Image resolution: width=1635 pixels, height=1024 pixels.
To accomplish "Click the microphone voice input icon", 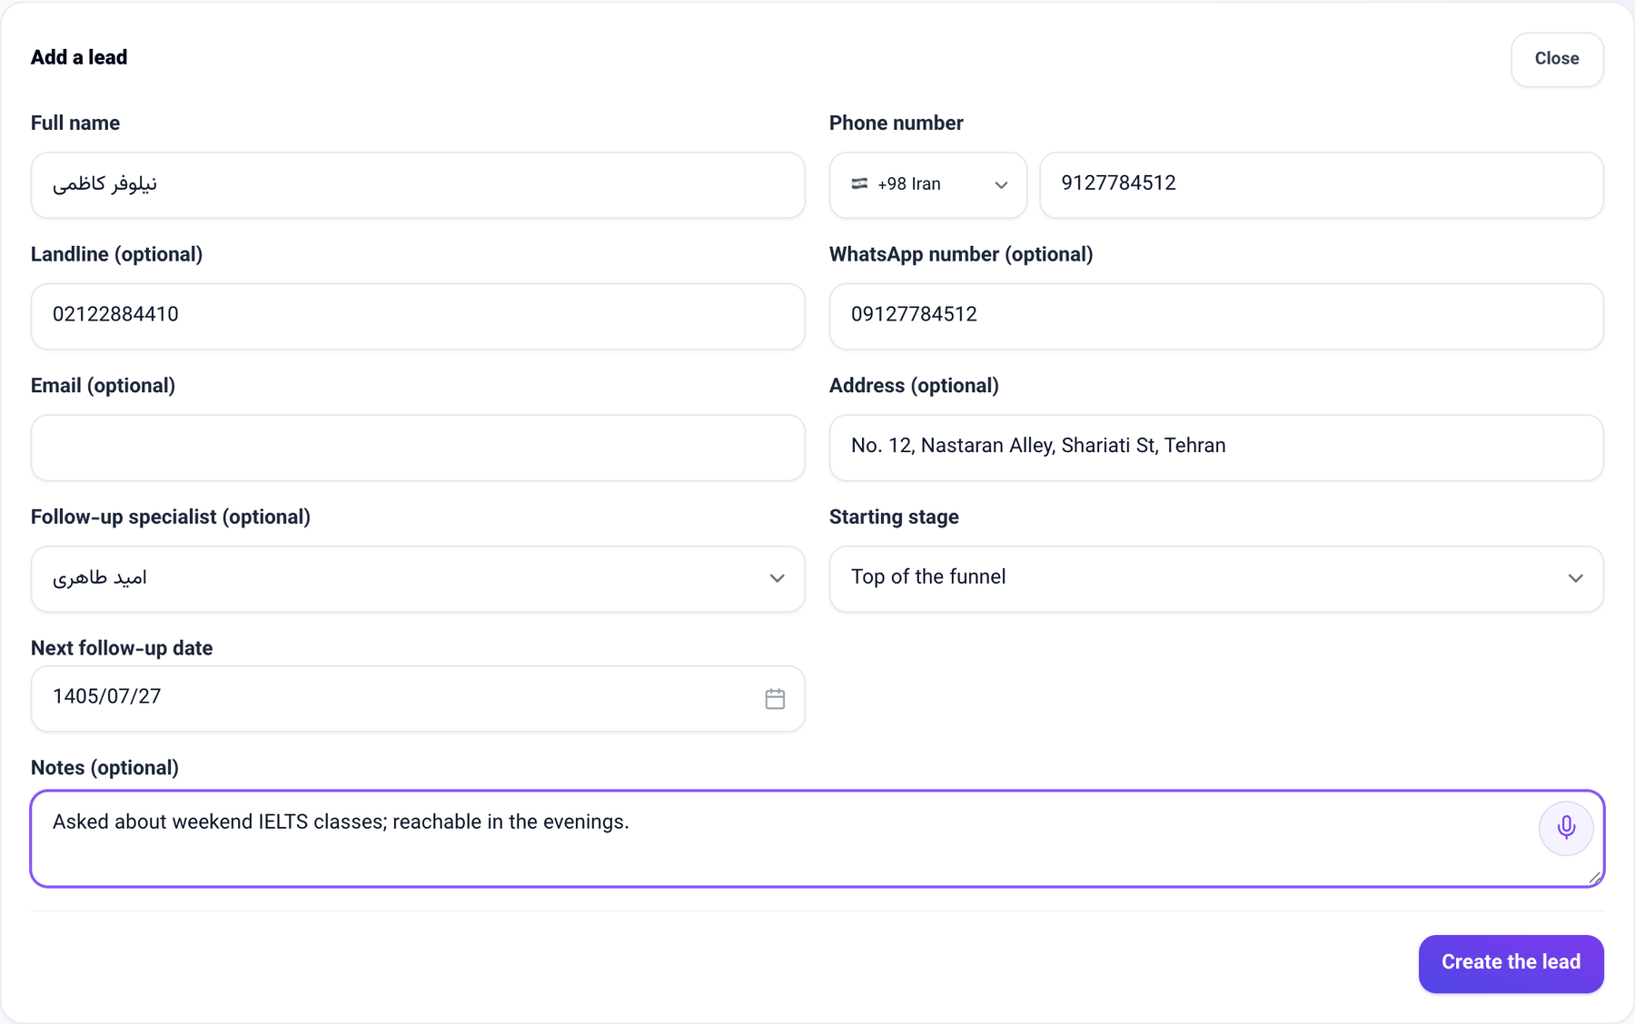I will pos(1566,828).
